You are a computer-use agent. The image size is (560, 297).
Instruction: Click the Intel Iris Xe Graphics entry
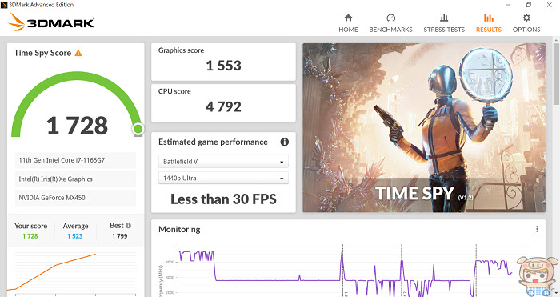(75, 179)
